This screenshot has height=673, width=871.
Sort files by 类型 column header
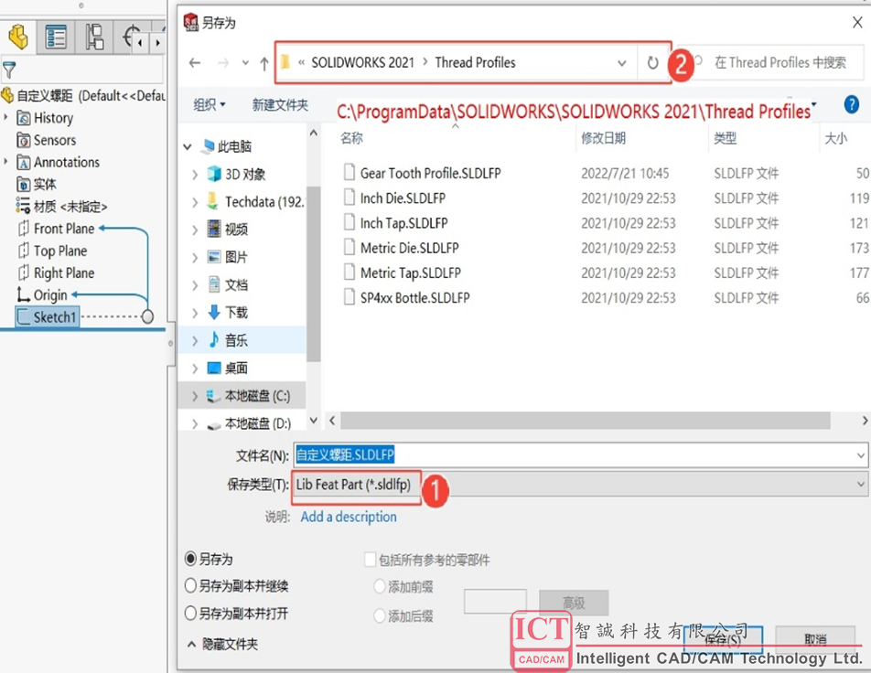(725, 138)
